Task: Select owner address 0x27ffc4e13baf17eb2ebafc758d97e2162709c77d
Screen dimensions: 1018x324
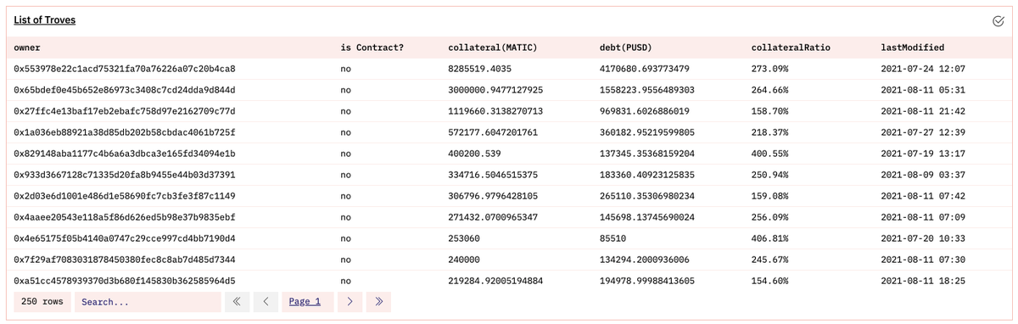Action: (125, 111)
